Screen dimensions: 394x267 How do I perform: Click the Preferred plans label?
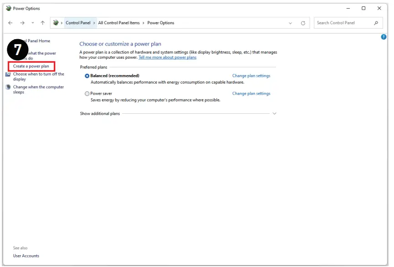(93, 67)
